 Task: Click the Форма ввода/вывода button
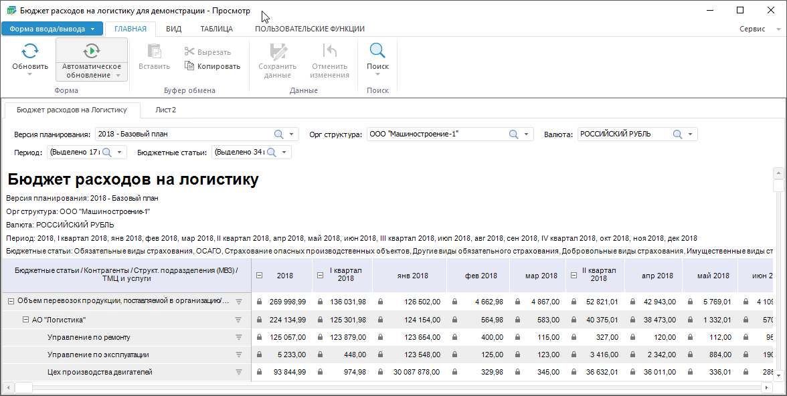tap(52, 29)
